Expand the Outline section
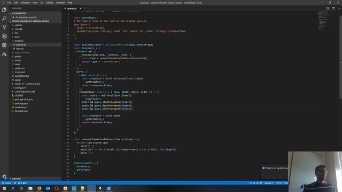The height and width of the screenshot is (192, 342). click(35, 179)
